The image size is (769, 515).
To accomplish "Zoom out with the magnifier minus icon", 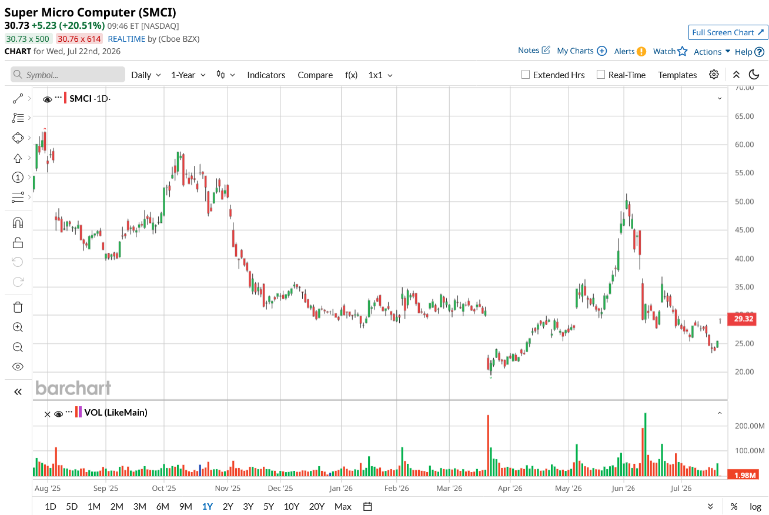I will coord(18,347).
